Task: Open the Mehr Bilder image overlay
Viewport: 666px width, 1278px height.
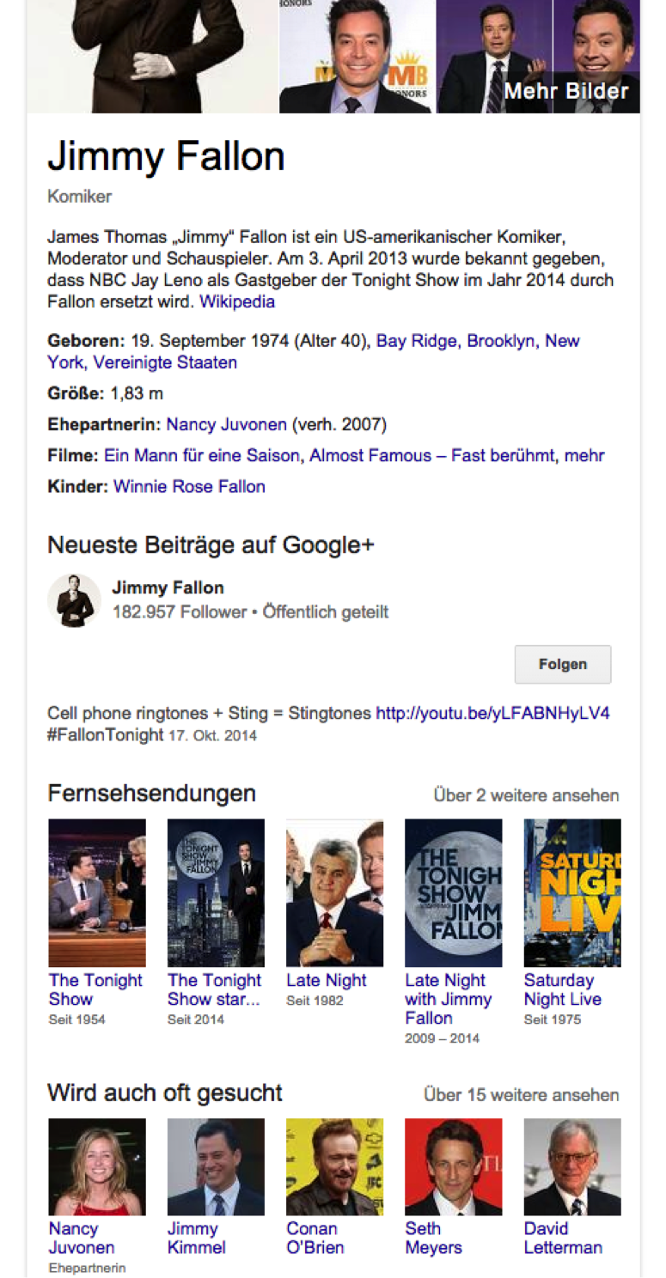Action: (566, 90)
